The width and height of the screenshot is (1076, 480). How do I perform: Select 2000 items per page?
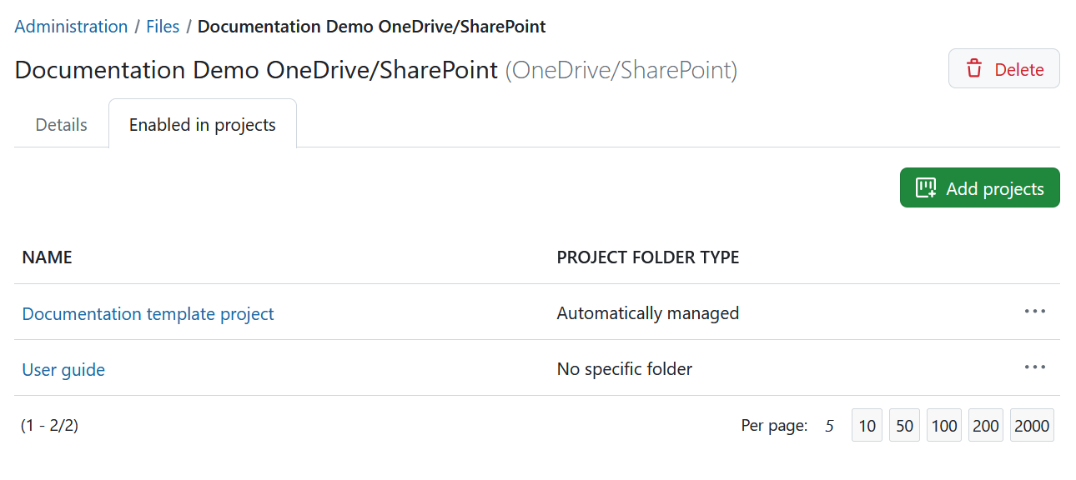[x=1031, y=425]
